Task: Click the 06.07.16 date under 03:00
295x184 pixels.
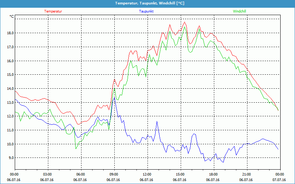Action: tap(47, 180)
